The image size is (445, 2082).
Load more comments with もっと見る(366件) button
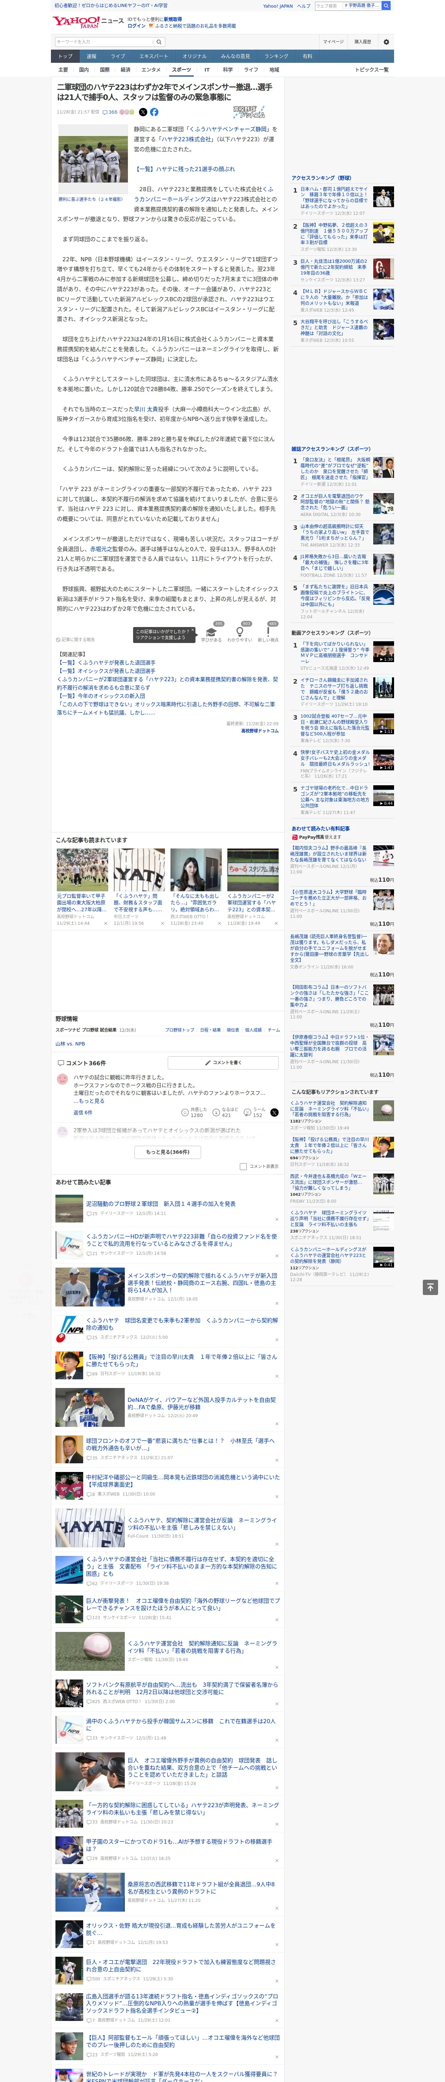point(168,1152)
